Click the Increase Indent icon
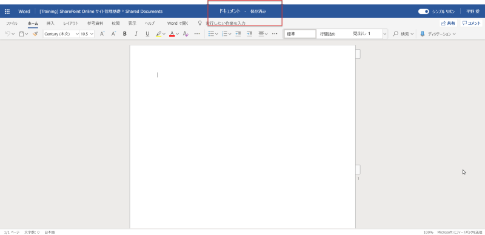The image size is (485, 235). click(249, 34)
